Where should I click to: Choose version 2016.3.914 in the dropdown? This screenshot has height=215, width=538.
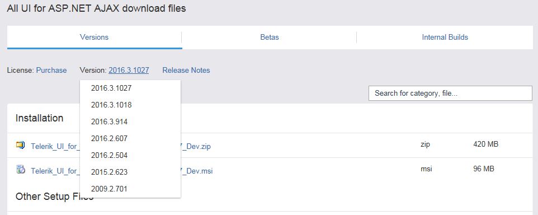[130, 122]
